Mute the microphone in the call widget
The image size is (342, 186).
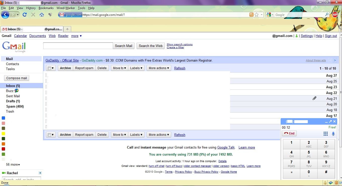point(333,133)
